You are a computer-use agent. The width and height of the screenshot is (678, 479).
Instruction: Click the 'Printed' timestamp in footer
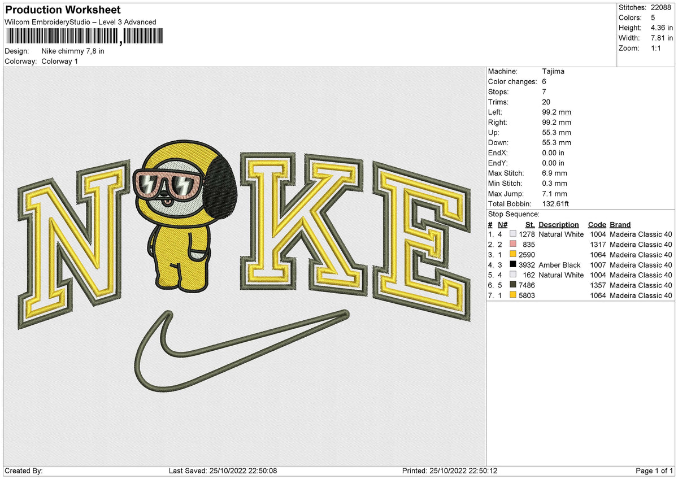(450, 471)
